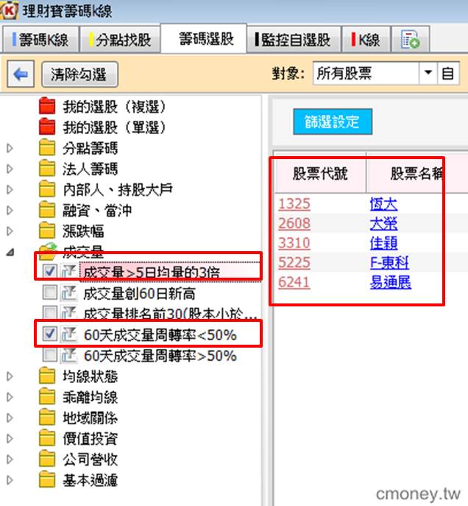Click the 內部人、持股大戶 folder icon
468x506 pixels.
pyautogui.click(x=47, y=189)
